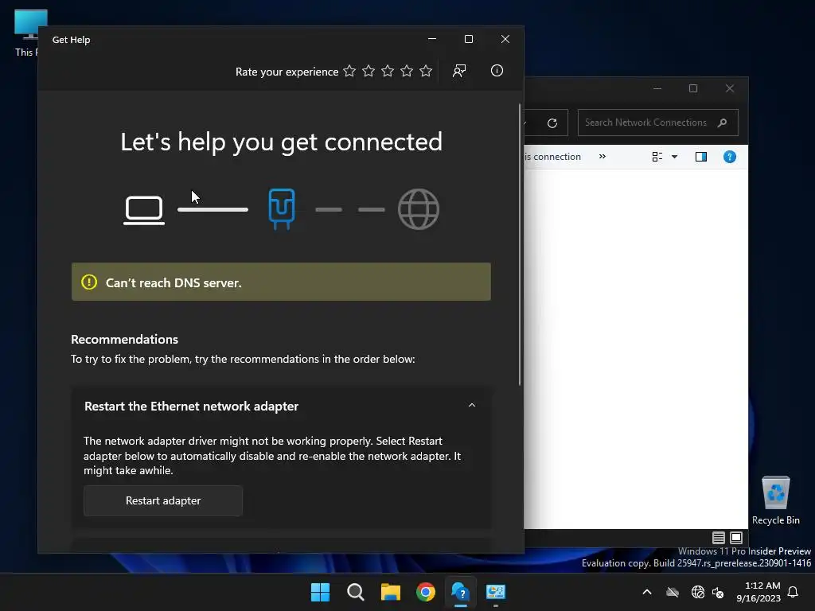Click the globe internet icon in diagram
The width and height of the screenshot is (815, 611).
[419, 209]
